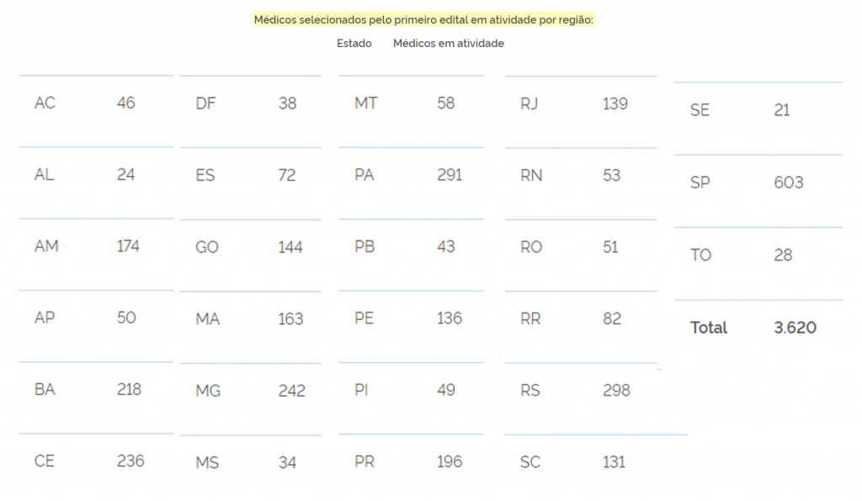Click the value 291 for PA

(450, 175)
